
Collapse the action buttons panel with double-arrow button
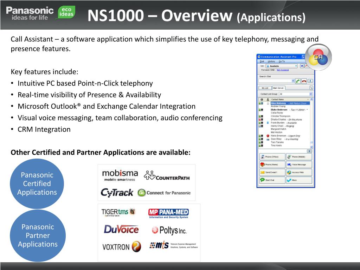pos(309,151)
